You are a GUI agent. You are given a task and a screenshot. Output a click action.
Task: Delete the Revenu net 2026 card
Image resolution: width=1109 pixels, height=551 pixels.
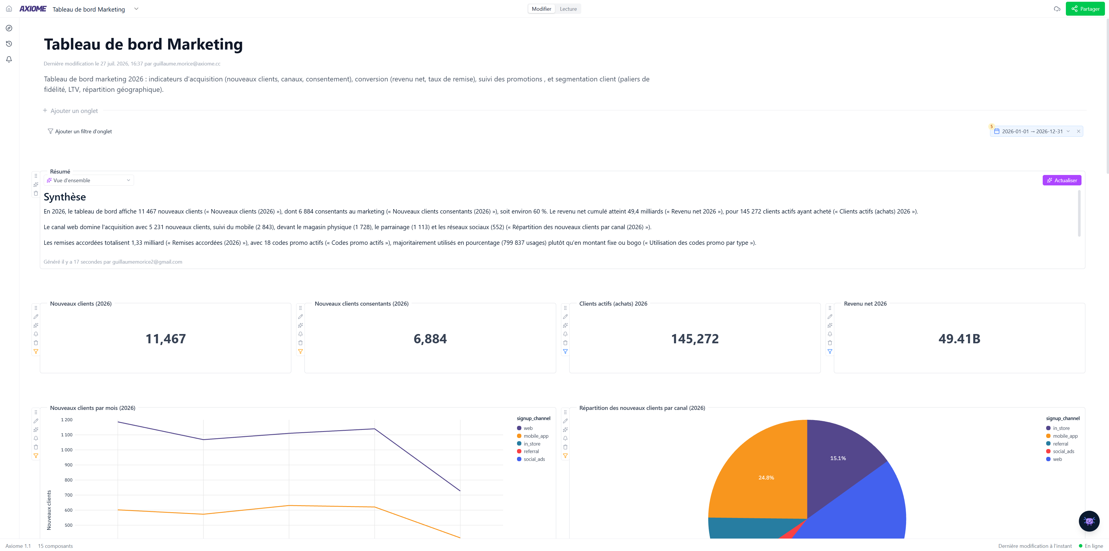[x=830, y=342]
